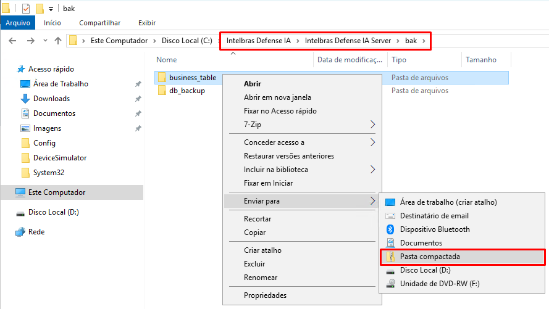Click the db_backup folder name
Screen dimensions: 549x309
point(187,91)
